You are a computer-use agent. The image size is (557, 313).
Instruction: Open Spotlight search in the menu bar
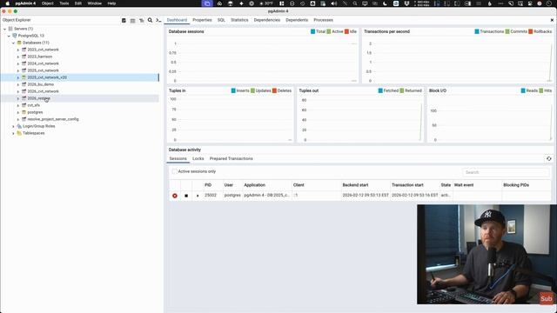click(x=354, y=3)
